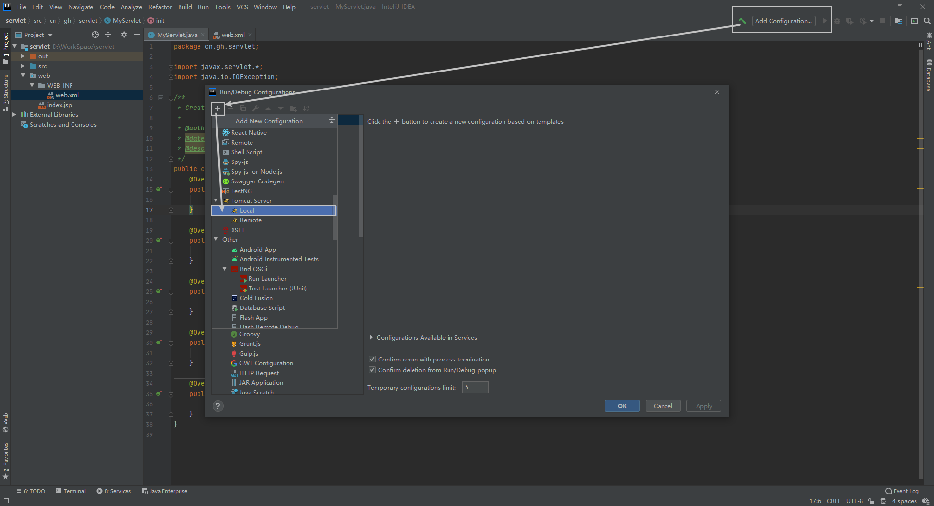This screenshot has height=506, width=934.
Task: Open the Services tool window button
Action: click(114, 491)
